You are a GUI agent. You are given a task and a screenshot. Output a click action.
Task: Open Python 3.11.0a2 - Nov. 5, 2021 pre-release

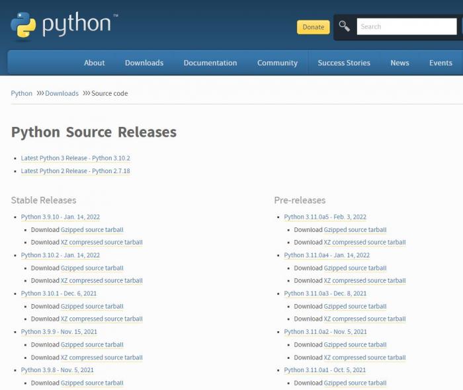(x=325, y=332)
